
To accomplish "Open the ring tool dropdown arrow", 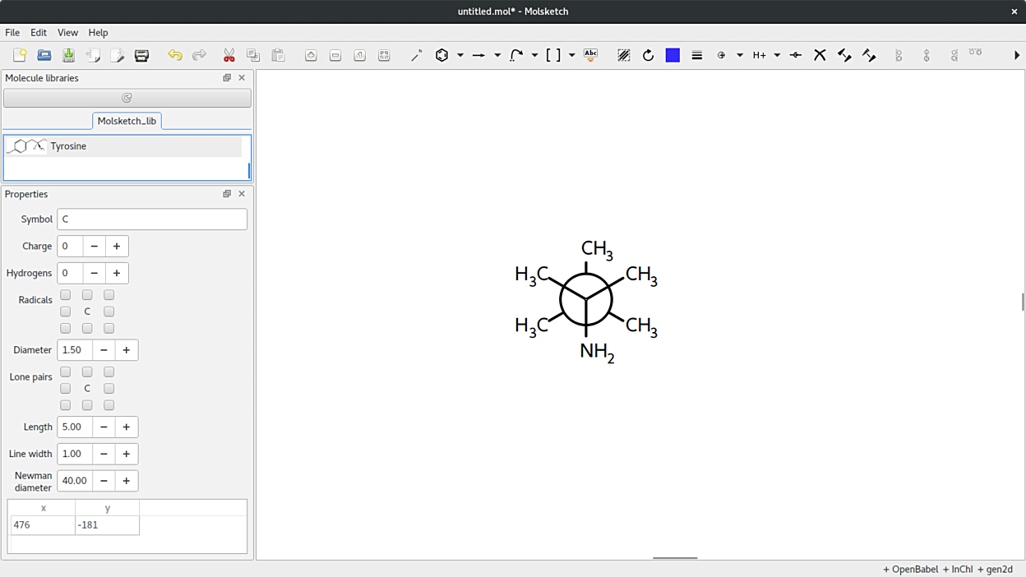I will [x=460, y=55].
